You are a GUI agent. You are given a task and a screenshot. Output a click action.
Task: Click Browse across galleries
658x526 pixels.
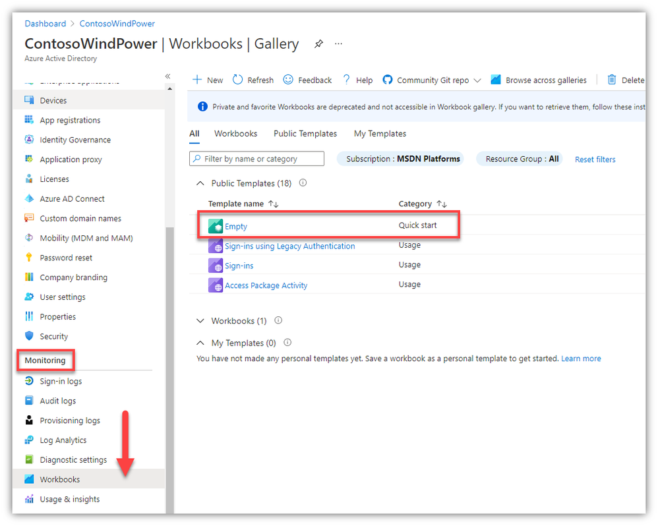[x=539, y=80]
